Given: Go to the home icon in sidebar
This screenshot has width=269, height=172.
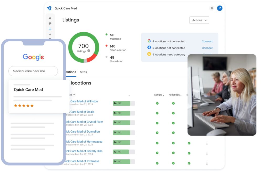Looking at the screenshot, I should pyautogui.click(x=50, y=18).
